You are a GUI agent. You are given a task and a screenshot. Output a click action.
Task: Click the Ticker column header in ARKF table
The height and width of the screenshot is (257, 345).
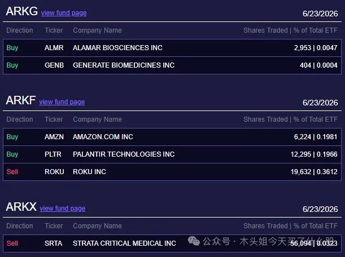[54, 119]
